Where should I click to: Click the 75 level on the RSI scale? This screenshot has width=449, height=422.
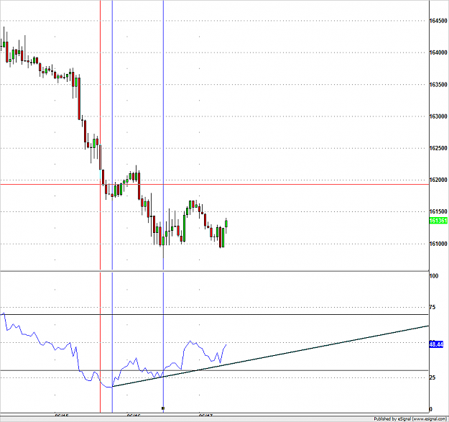tap(432, 308)
